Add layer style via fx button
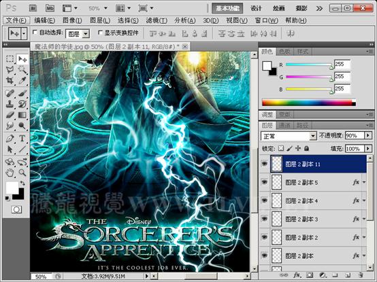Viewport: 377px width, 282px height. pyautogui.click(x=297, y=275)
